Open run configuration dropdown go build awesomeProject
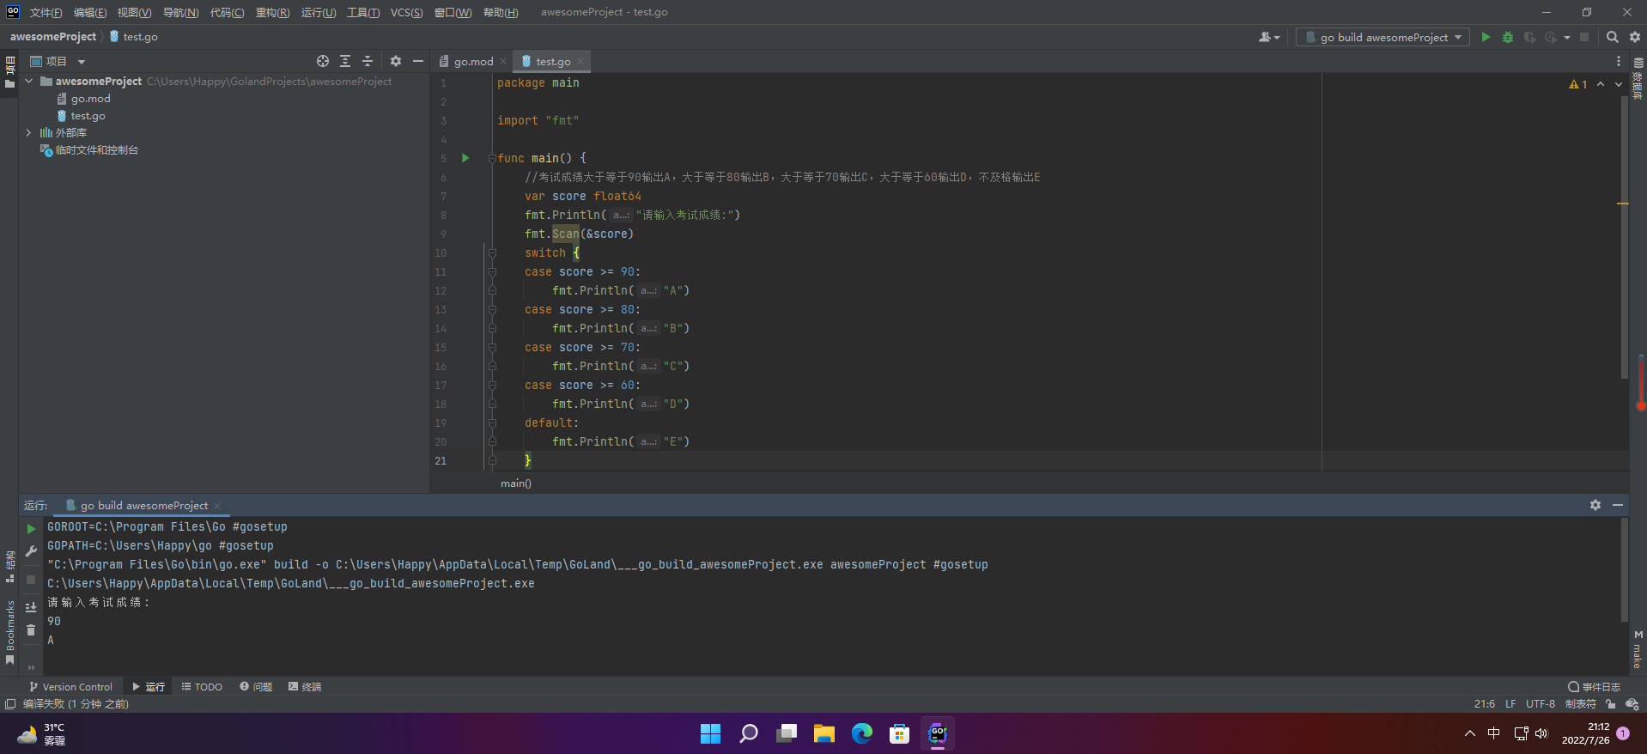Screen dimensions: 1647x754 1382,37
